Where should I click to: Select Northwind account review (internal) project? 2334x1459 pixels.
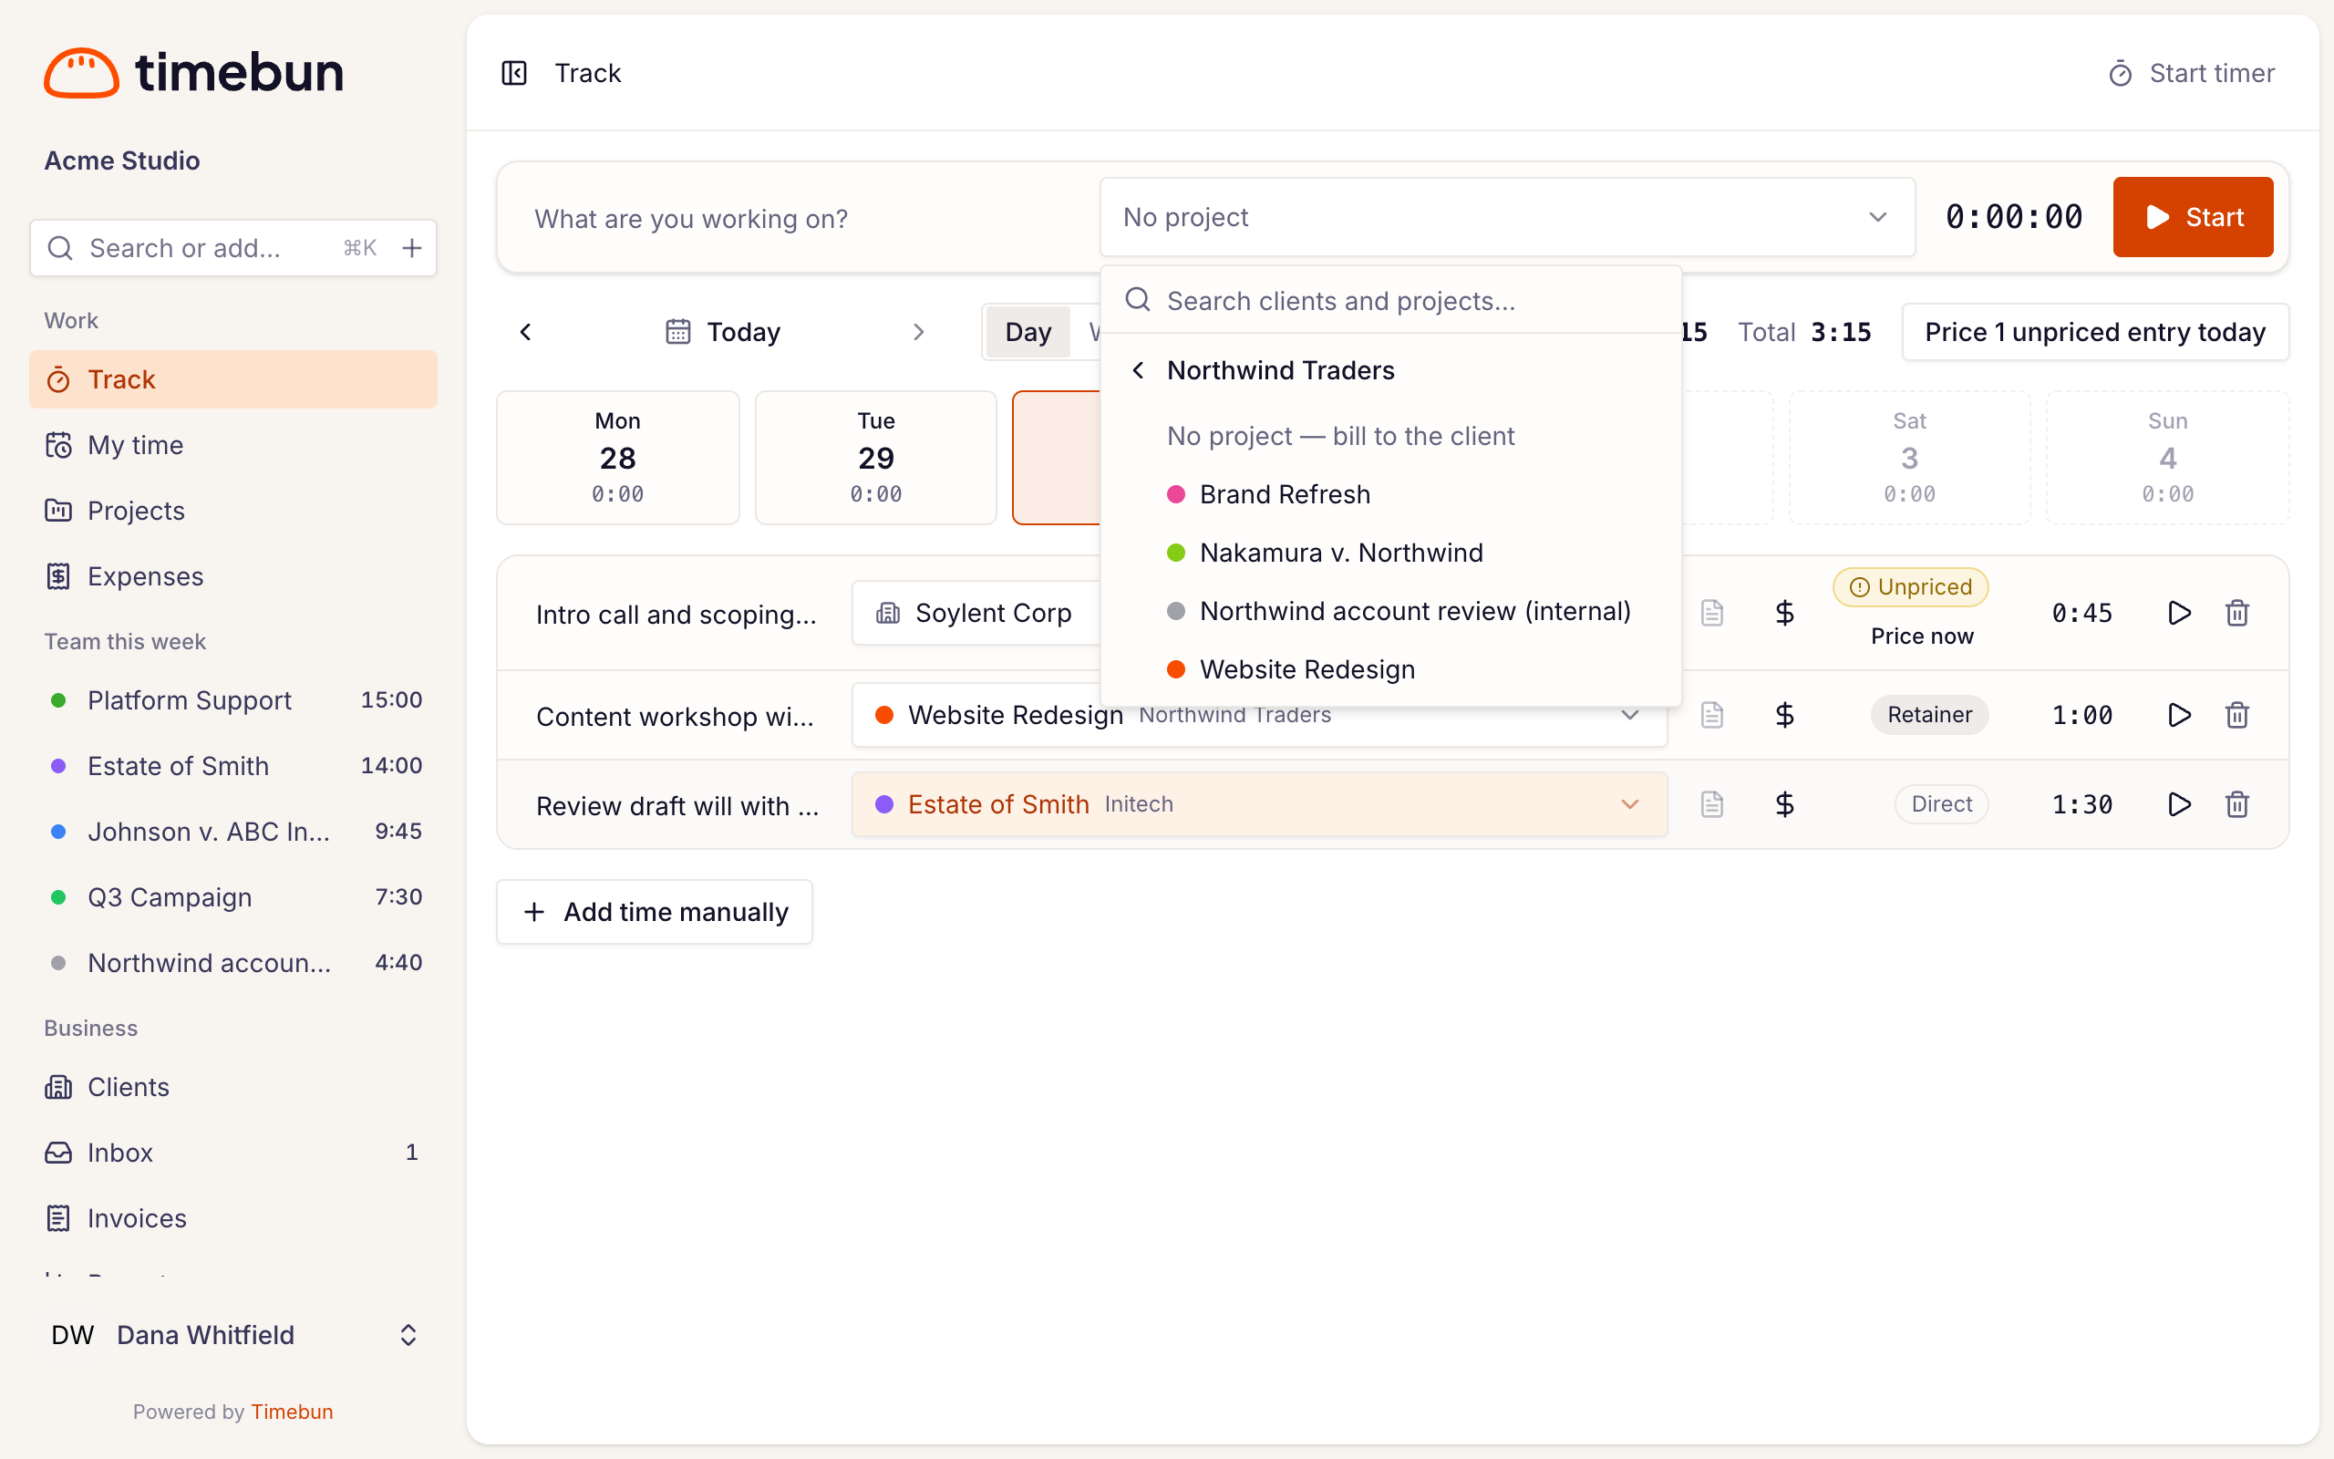(1390, 611)
